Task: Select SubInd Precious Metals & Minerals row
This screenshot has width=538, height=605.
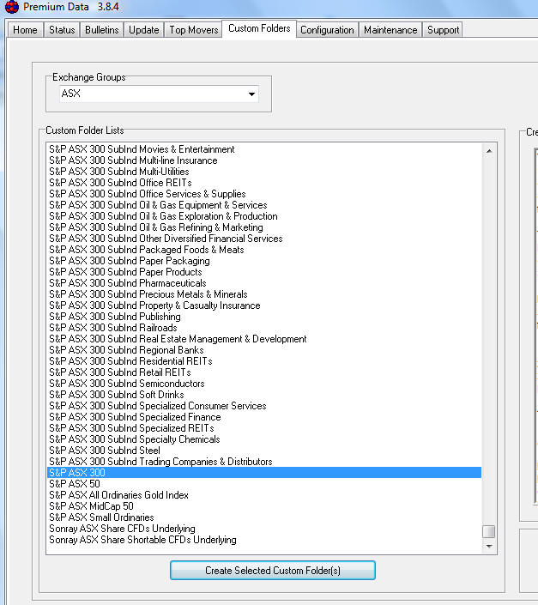Action: [264, 294]
